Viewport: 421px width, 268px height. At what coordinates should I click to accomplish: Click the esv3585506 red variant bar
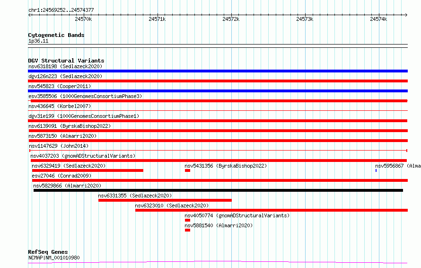pos(219,101)
